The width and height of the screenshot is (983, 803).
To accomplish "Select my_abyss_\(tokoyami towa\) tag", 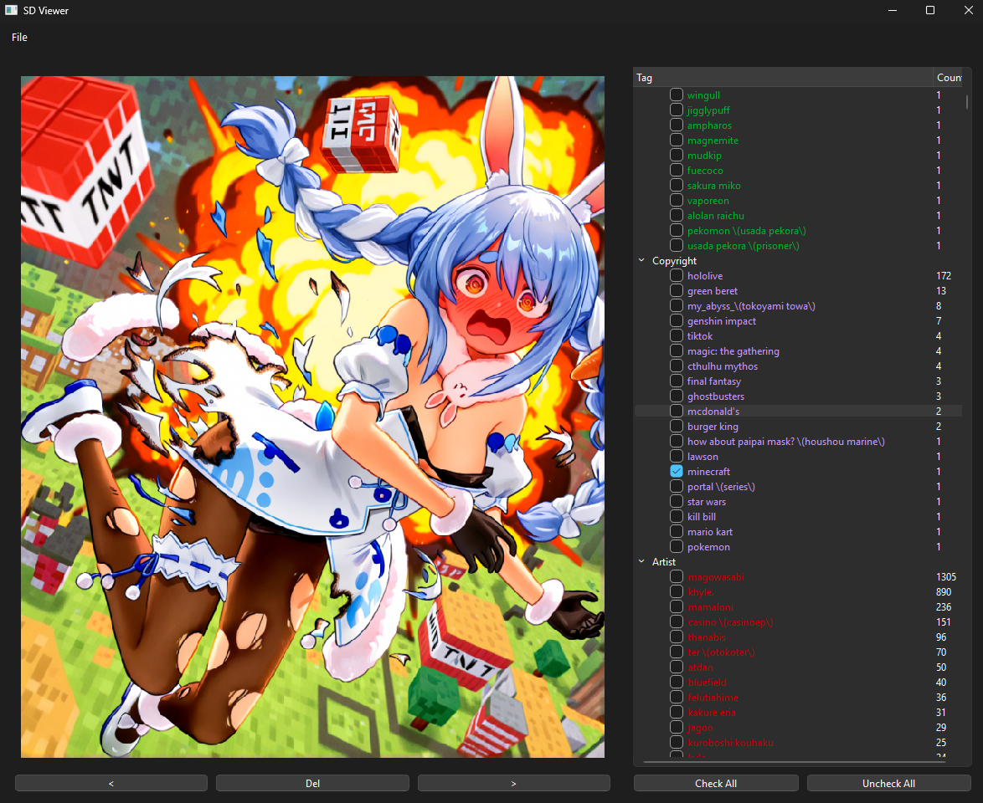I will (x=751, y=305).
